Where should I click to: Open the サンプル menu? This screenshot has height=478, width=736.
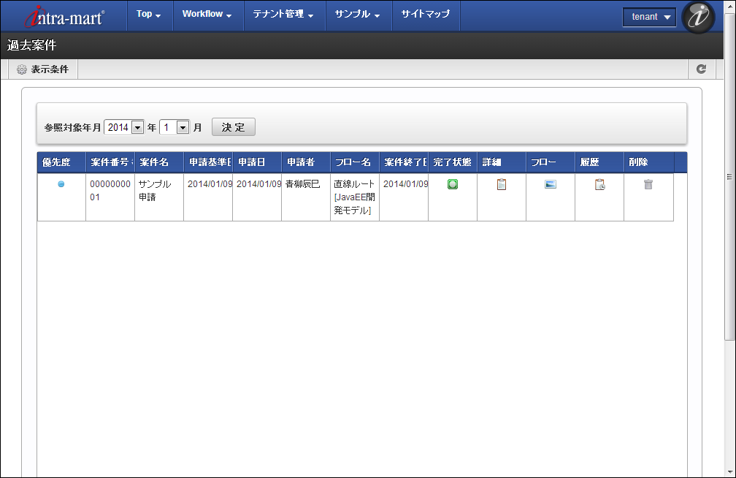click(357, 14)
